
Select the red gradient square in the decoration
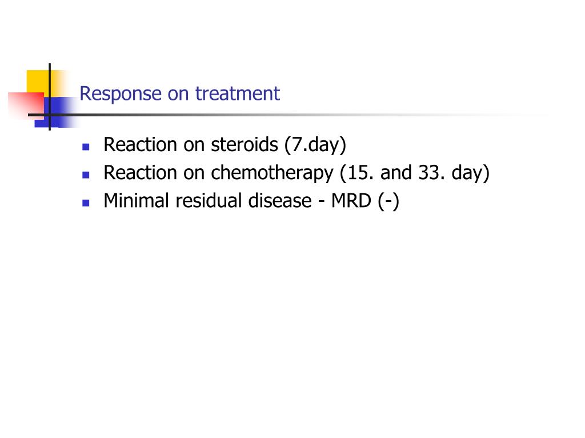26,106
